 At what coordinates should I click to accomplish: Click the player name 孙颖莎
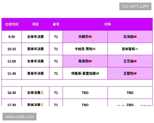click(83, 37)
